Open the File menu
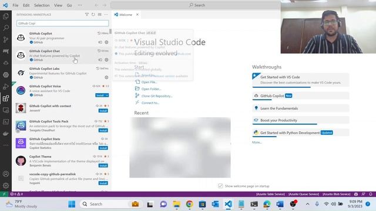This screenshot has width=376, height=211. [x=16, y=5]
